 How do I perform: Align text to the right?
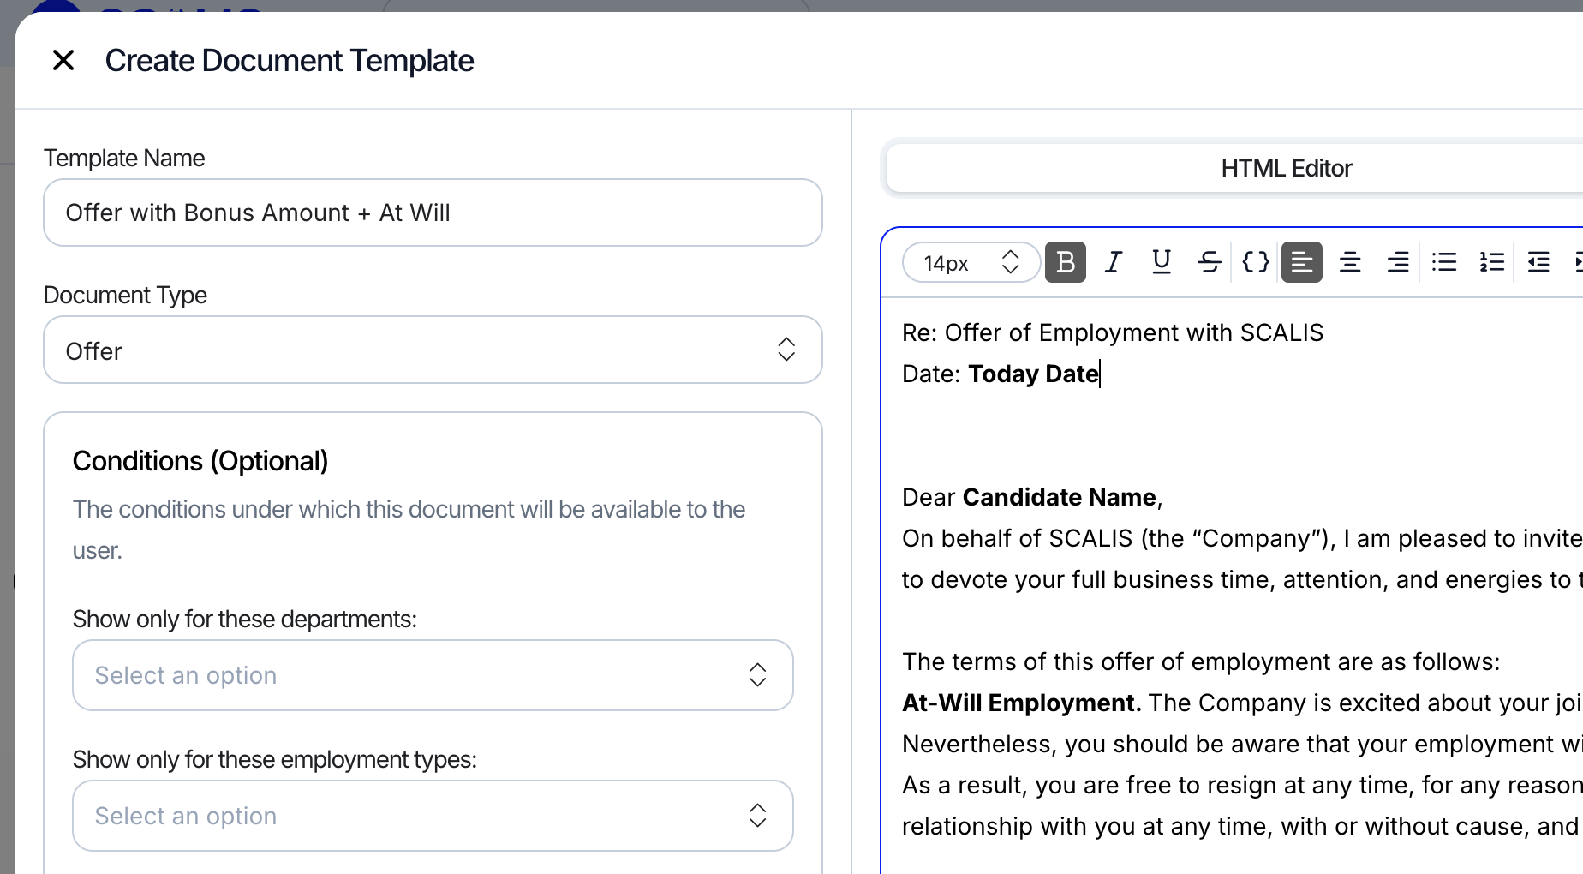coord(1398,262)
